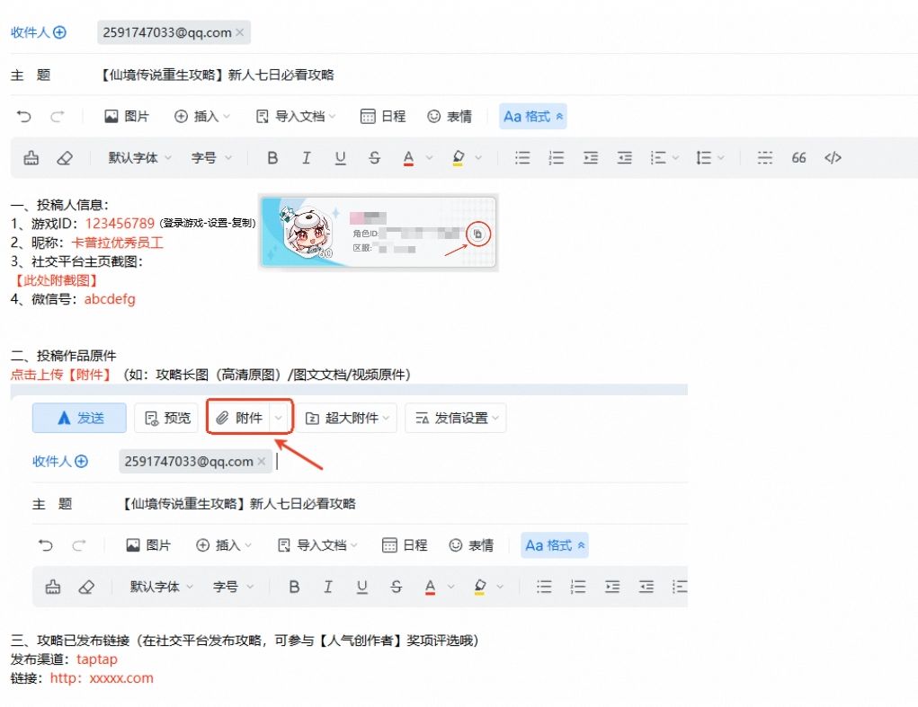Click Undo icon in the upper toolbar

pos(23,117)
